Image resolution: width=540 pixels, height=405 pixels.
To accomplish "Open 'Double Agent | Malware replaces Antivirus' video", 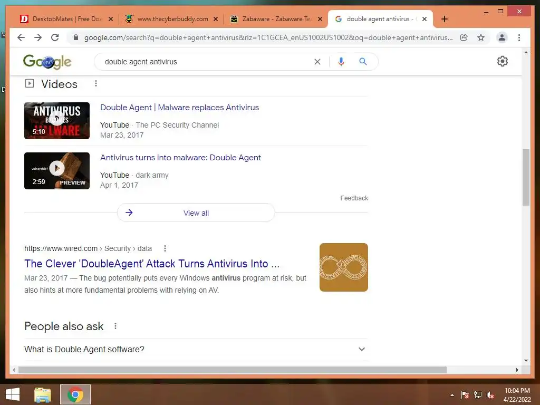I will point(179,108).
